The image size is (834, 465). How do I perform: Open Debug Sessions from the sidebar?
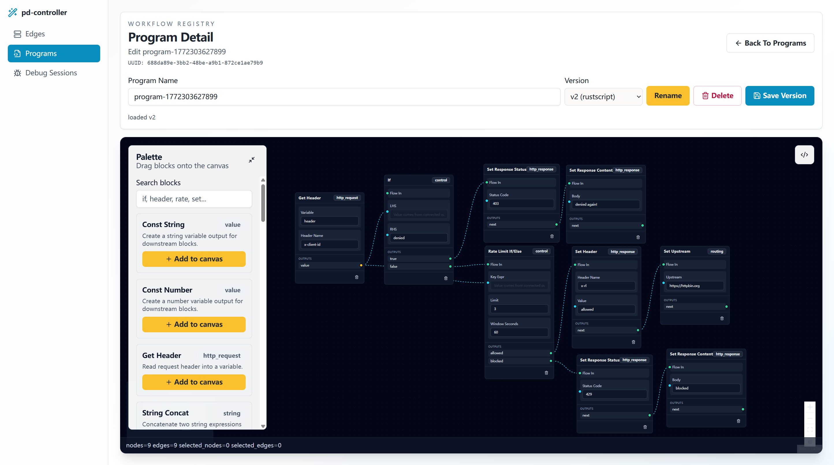[x=54, y=73]
